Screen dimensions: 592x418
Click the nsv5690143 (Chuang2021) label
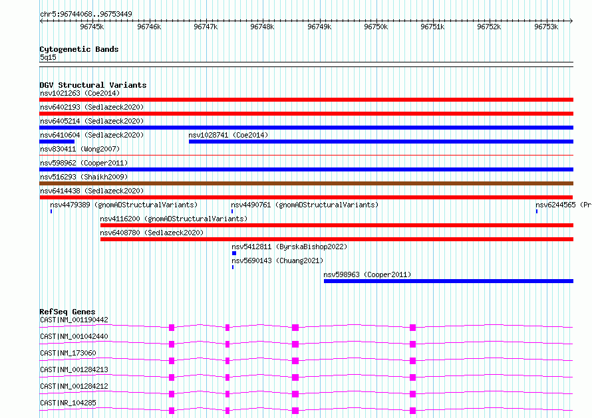(x=277, y=261)
